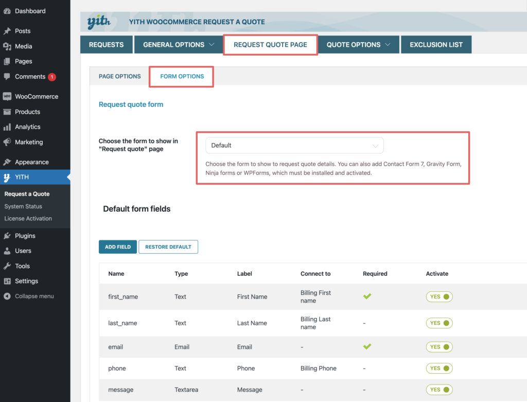
Task: Disable the email field toggle
Action: [x=439, y=347]
